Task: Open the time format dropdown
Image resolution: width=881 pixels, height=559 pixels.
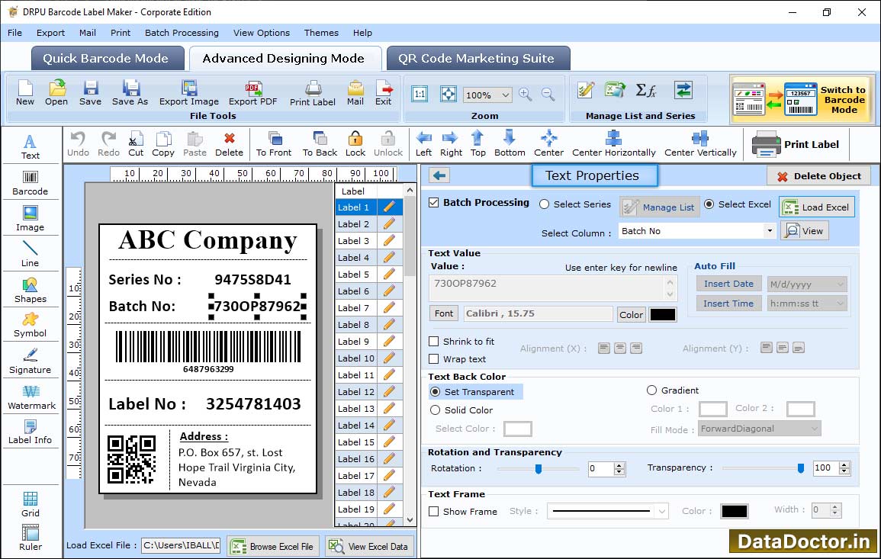Action: point(840,304)
